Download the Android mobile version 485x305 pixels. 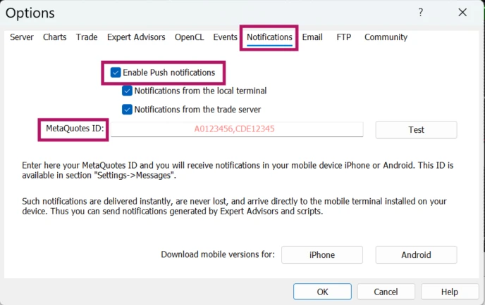tap(416, 254)
